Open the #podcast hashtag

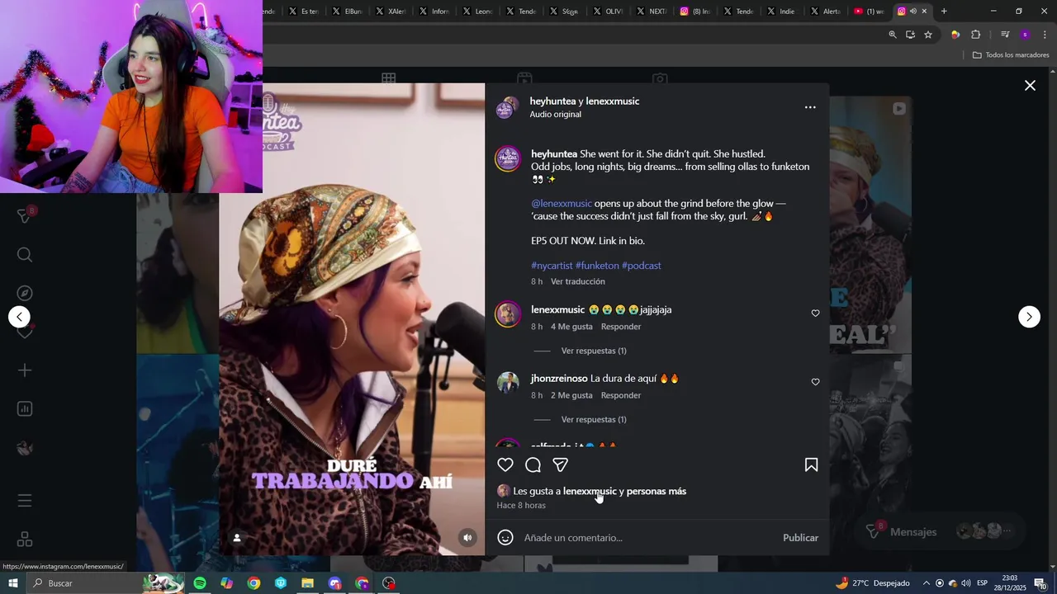[x=642, y=266]
